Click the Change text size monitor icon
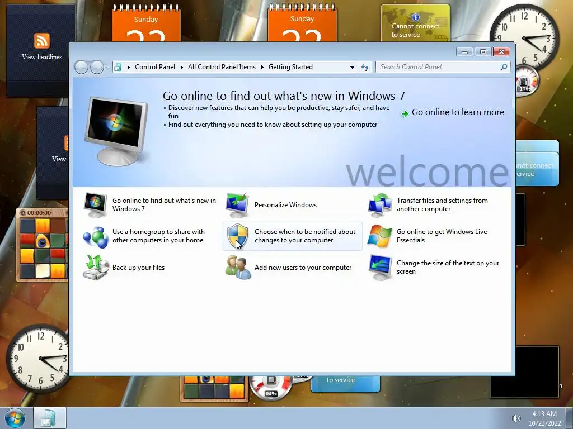Viewport: 573px width, 429px height. (x=380, y=268)
